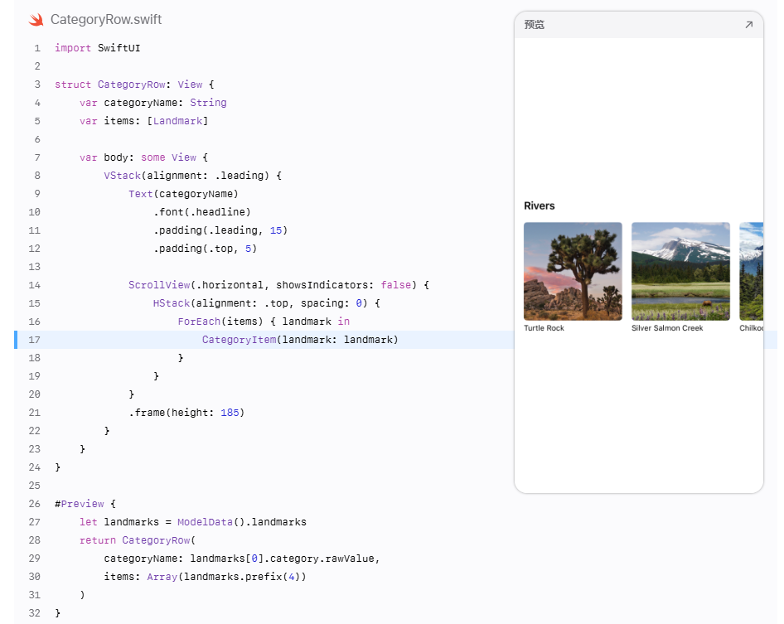Image resolution: width=784 pixels, height=624 pixels.
Task: Click 'var items: [Landmark]' line
Action: click(x=143, y=121)
